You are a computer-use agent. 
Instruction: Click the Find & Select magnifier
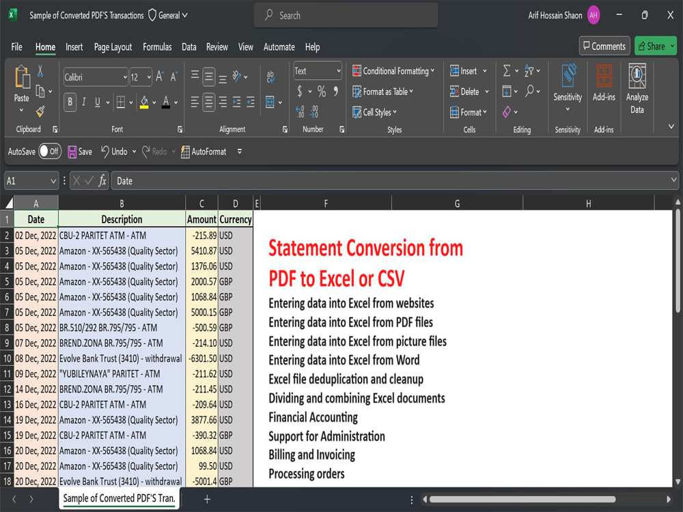click(529, 91)
